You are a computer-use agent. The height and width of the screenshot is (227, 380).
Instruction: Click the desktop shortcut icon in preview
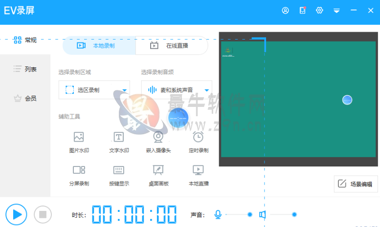[228, 52]
